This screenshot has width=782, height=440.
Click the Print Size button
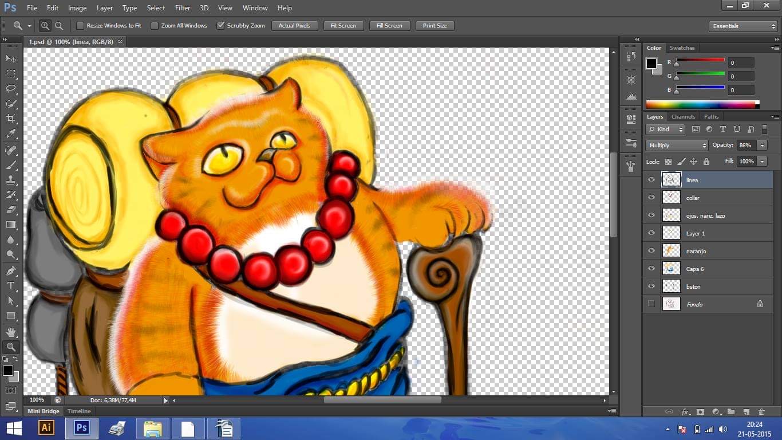435,26
